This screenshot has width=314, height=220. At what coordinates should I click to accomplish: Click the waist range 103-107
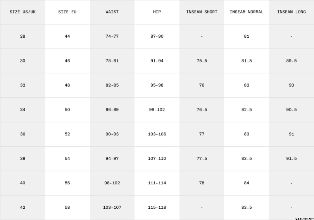point(112,208)
